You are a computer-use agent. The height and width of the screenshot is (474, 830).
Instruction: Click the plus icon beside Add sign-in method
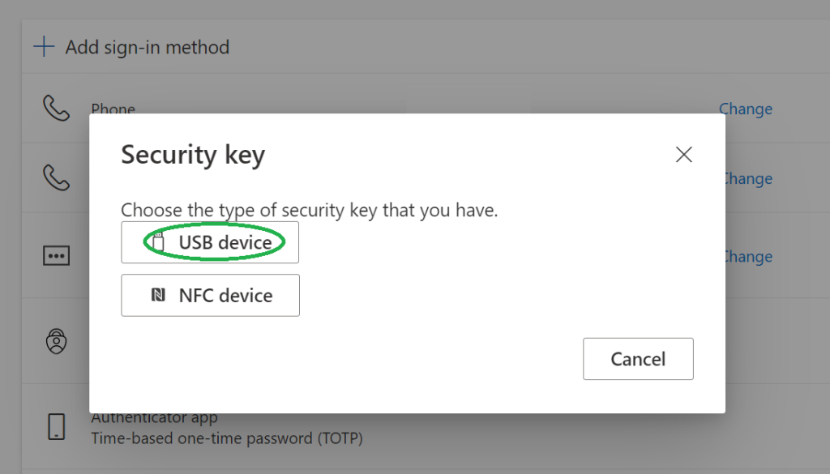44,47
